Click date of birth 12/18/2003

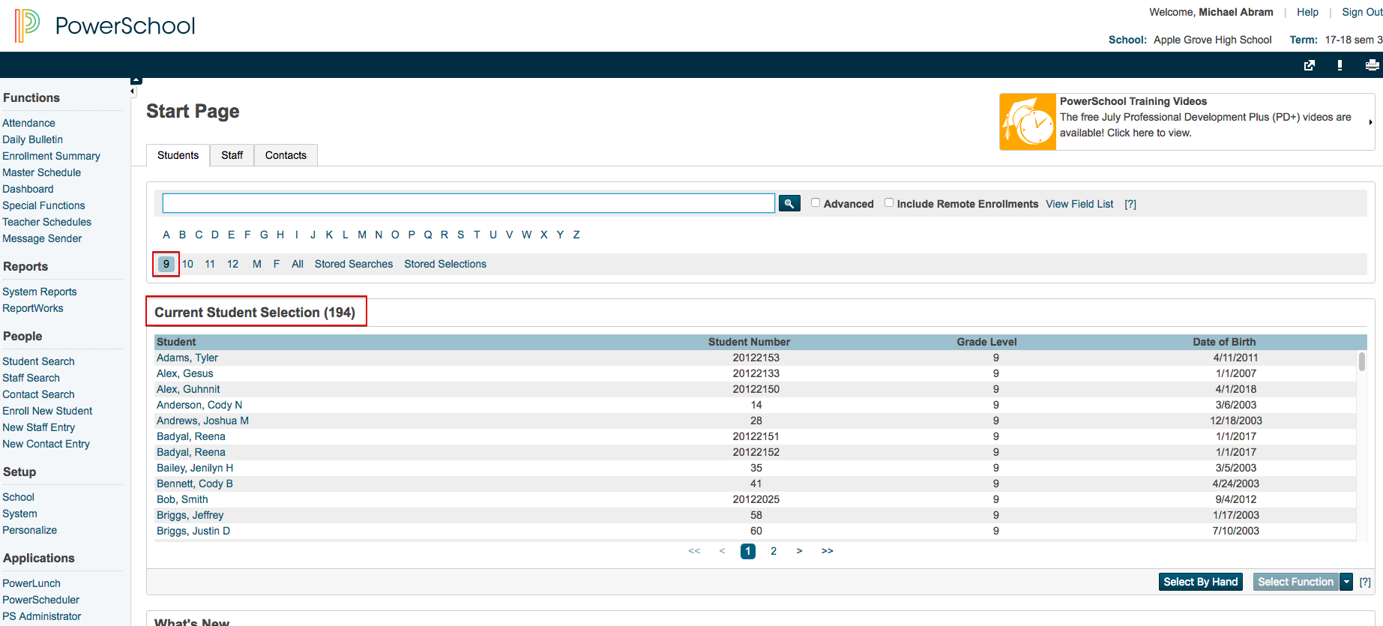tap(1235, 421)
